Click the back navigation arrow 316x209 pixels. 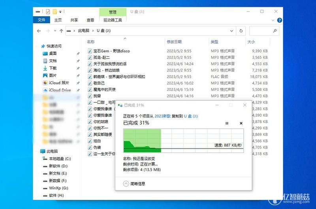pyautogui.click(x=39, y=31)
